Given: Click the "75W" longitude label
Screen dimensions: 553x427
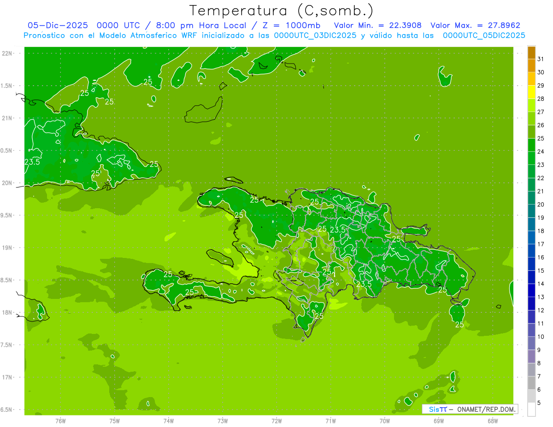Looking at the screenshot, I should (x=114, y=421).
